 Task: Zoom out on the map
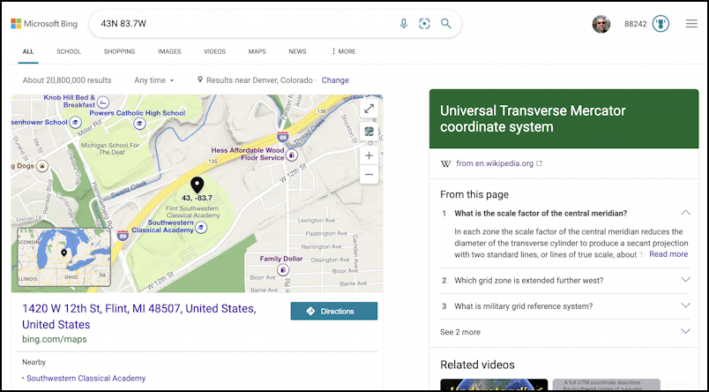[x=369, y=175]
